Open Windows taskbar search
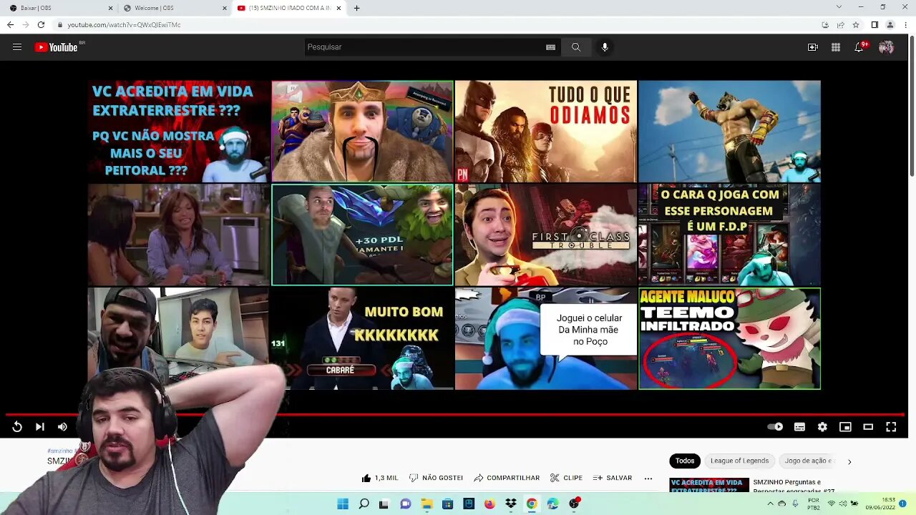 pyautogui.click(x=364, y=504)
